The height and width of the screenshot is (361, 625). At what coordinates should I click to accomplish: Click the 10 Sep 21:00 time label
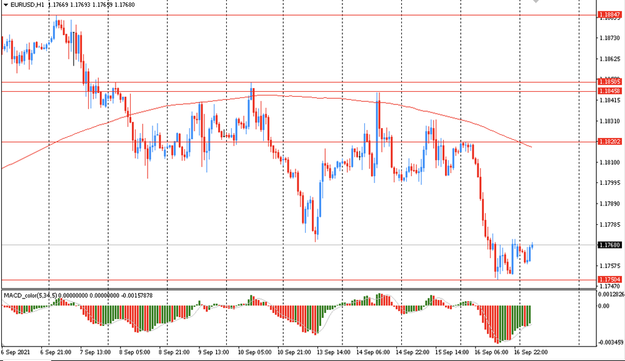[x=294, y=352]
